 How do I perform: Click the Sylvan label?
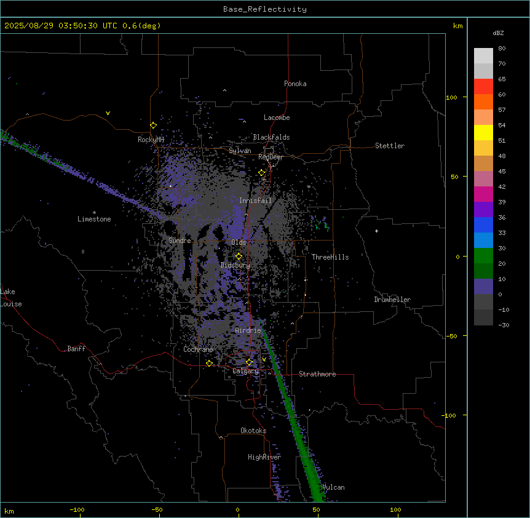pyautogui.click(x=240, y=151)
